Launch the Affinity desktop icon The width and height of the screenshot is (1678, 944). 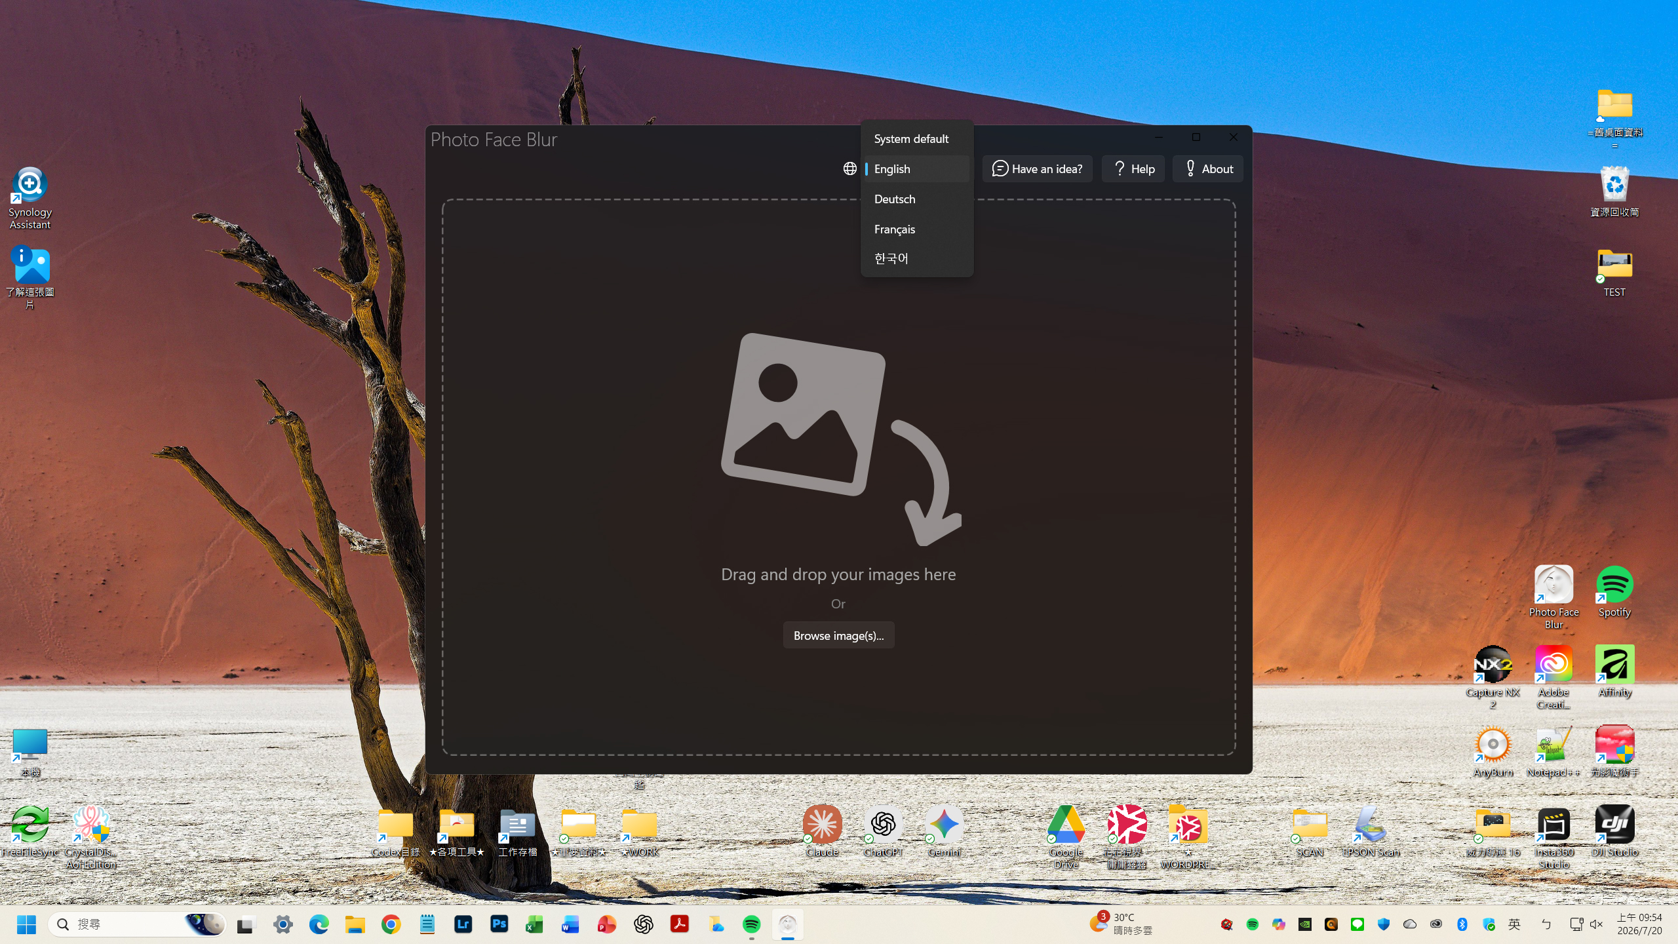pyautogui.click(x=1614, y=671)
